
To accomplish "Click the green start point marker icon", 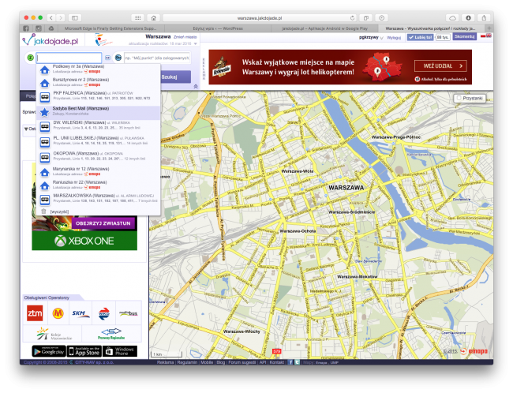I will tap(31, 58).
